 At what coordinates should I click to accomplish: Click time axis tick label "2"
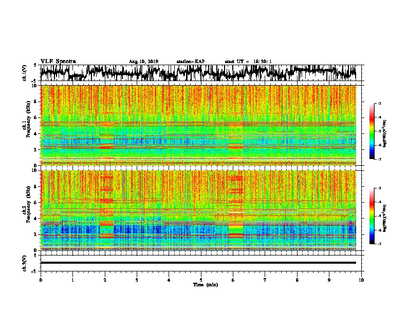(x=105, y=280)
